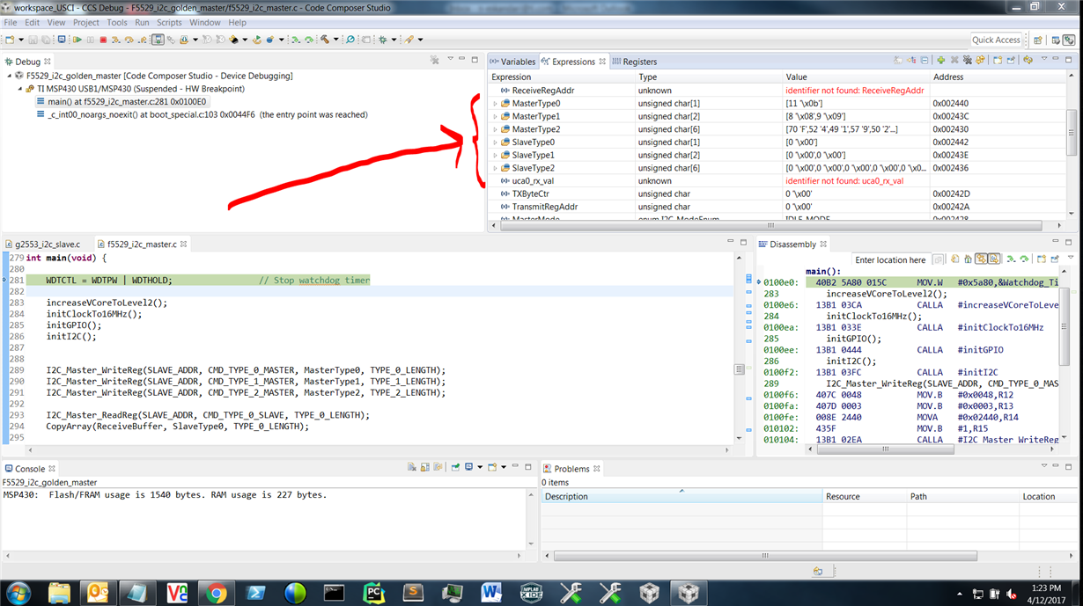Select the _c_int00_noargs_noexit() stack frame

tap(202, 114)
